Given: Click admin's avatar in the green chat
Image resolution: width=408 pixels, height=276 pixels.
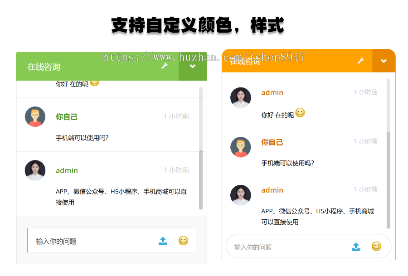Looking at the screenshot, I should point(35,170).
